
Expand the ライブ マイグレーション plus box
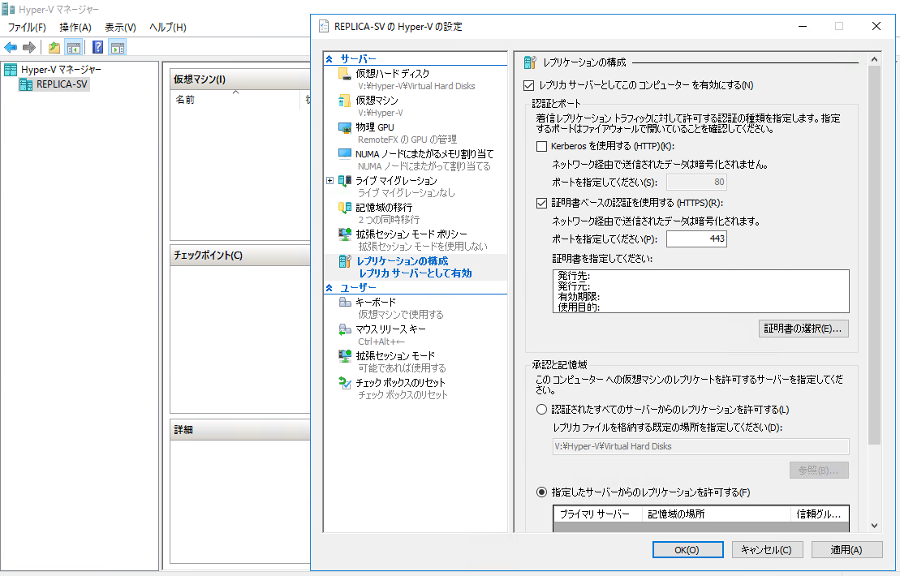(x=330, y=181)
